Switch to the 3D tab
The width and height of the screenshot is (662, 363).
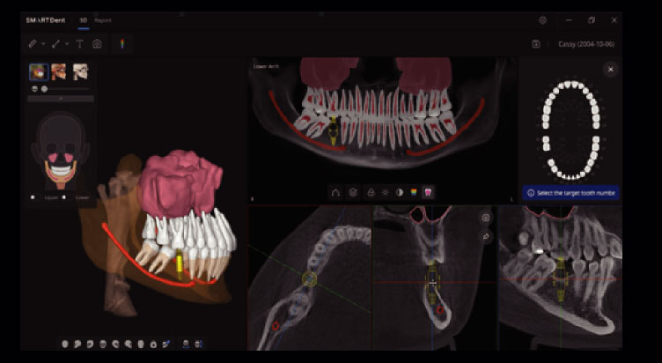coord(83,19)
